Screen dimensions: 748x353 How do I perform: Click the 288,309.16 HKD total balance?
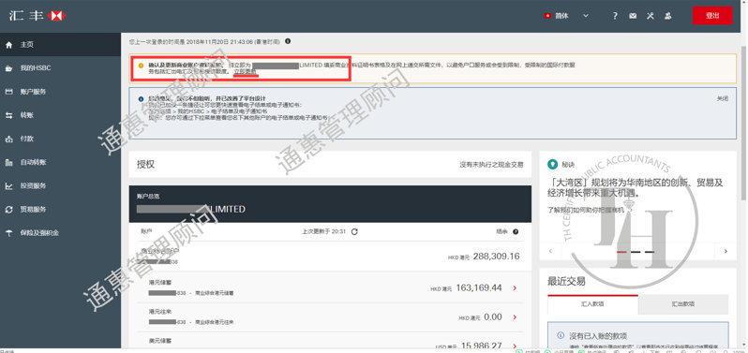pos(496,257)
